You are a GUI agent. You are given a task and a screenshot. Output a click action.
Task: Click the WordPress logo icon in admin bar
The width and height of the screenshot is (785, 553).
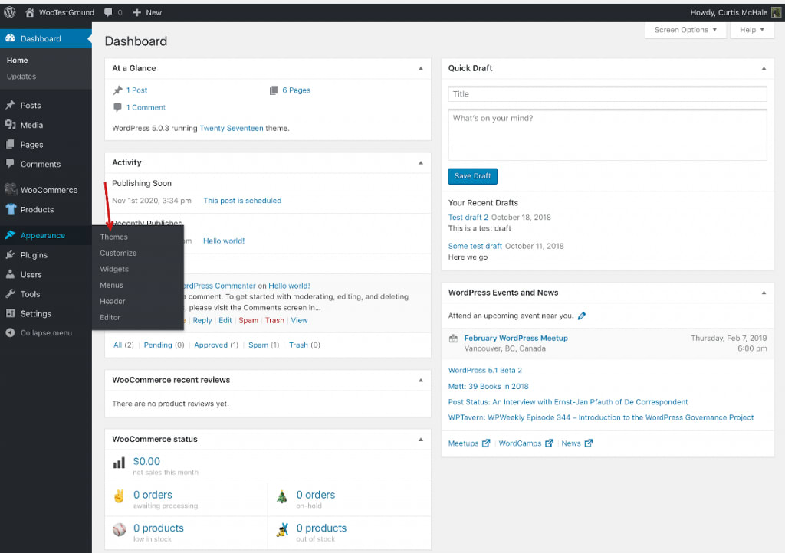[x=10, y=12]
